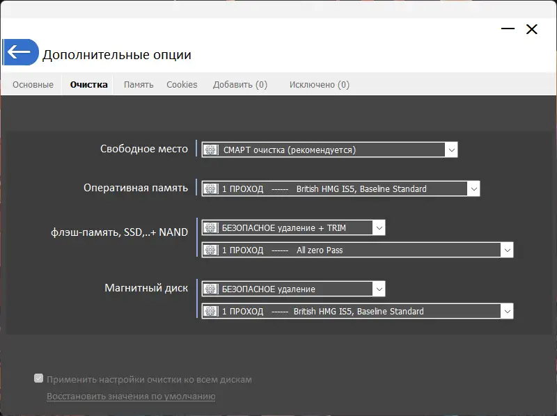Go back using the blue arrow button
The image size is (557, 416).
pyautogui.click(x=21, y=52)
